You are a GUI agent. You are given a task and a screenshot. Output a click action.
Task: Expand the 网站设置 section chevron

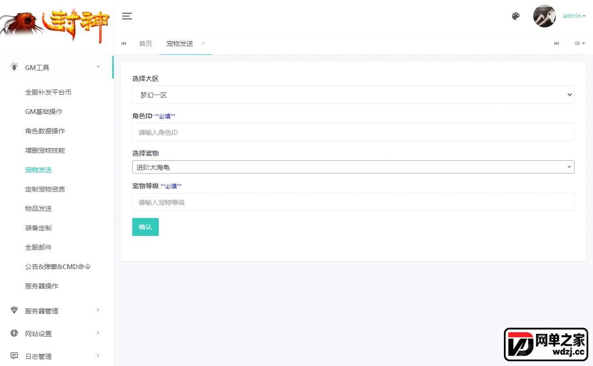pyautogui.click(x=98, y=333)
